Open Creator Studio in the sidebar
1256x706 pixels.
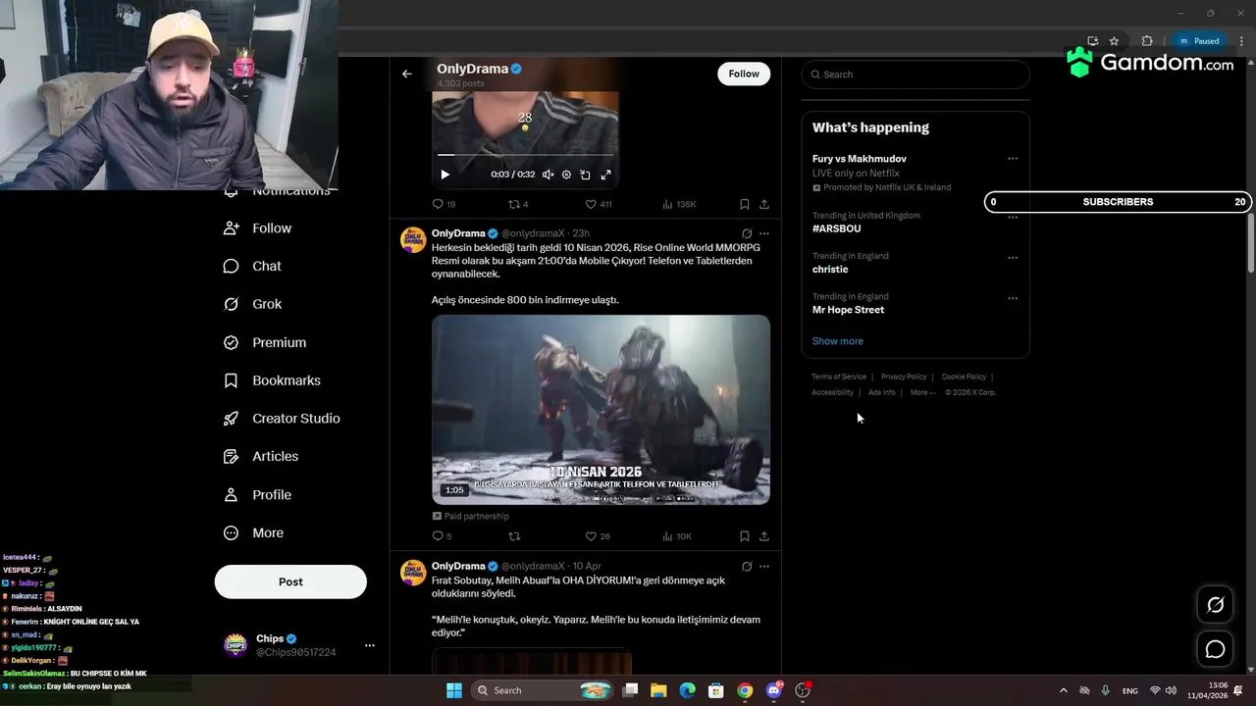coord(282,418)
